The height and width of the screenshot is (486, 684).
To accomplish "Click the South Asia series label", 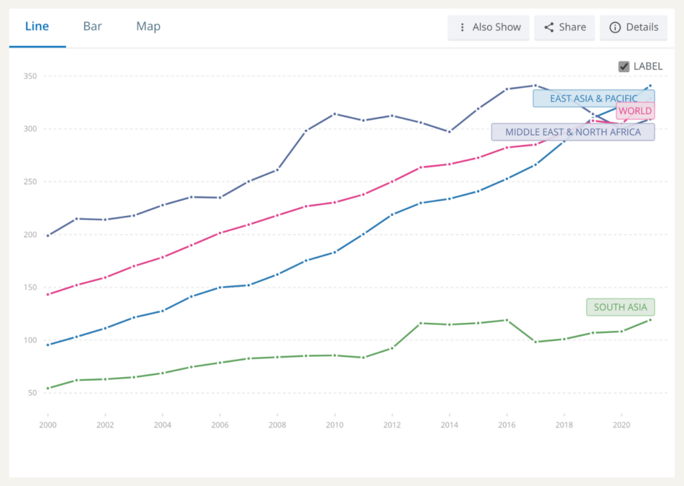I will 621,308.
